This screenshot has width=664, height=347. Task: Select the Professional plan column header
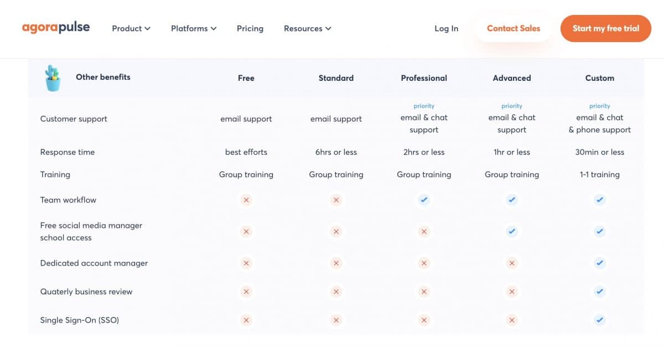click(424, 78)
